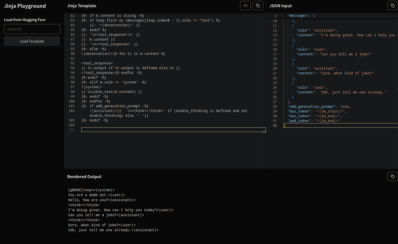Viewport: 398px width, 244px height.
Task: Click the 'if add_generation_prompt' template line
Action: point(115,106)
